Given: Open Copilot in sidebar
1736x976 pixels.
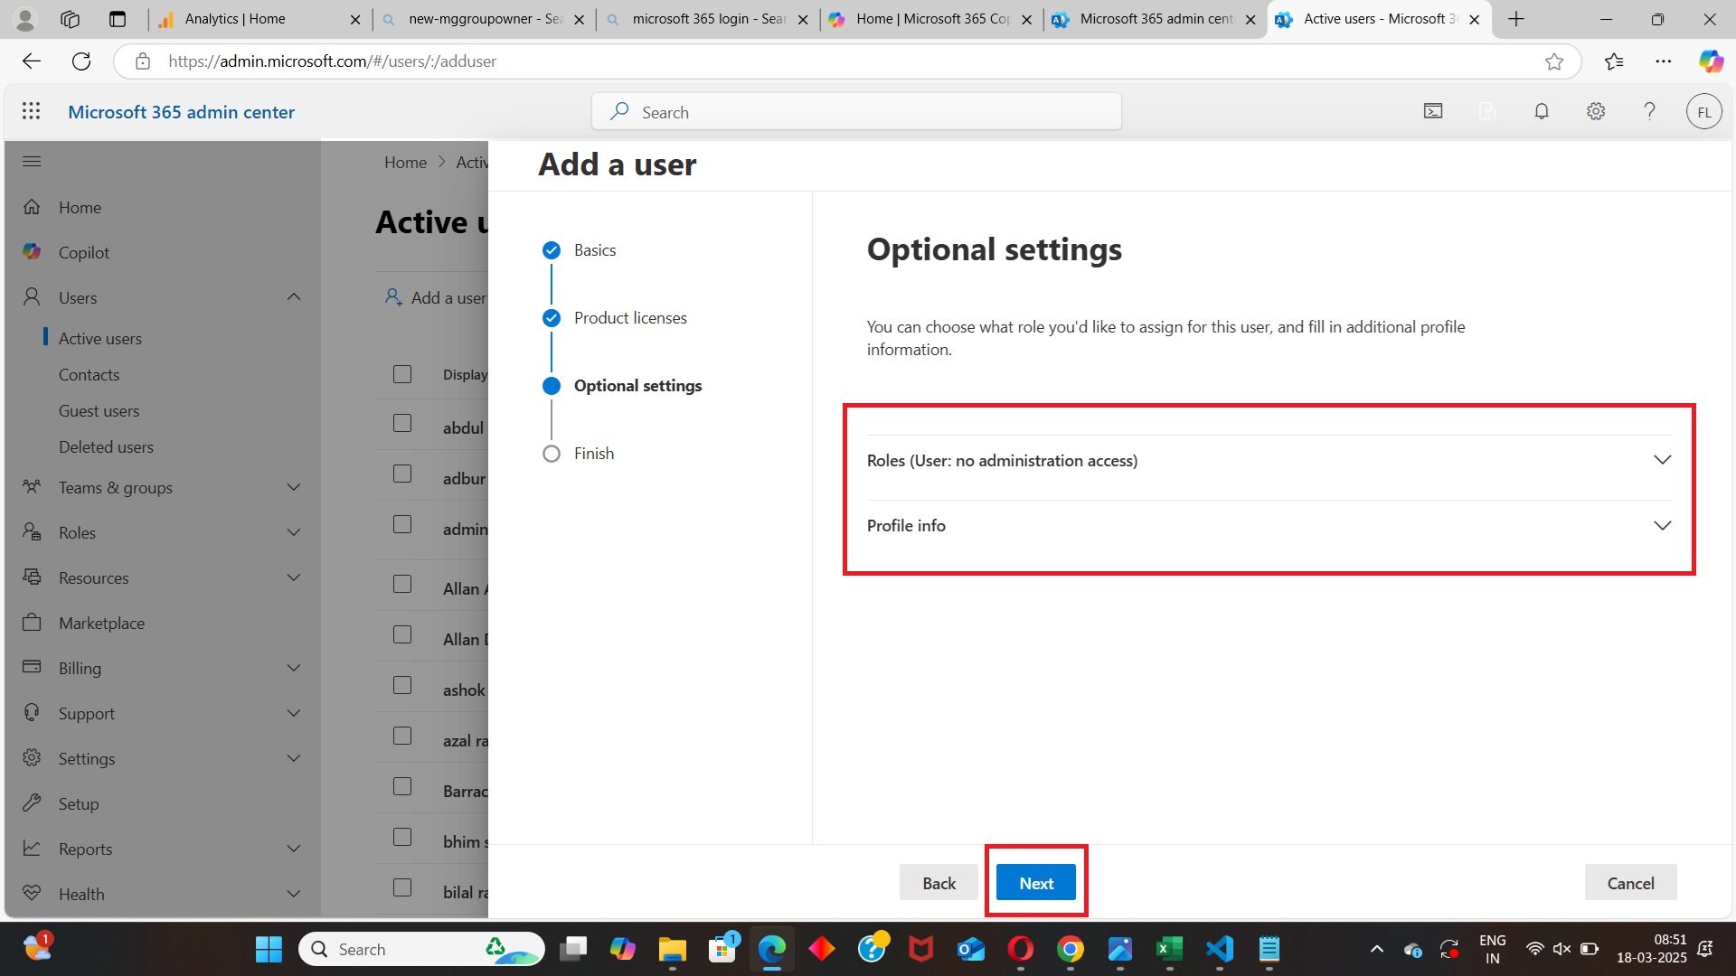Looking at the screenshot, I should tap(83, 253).
